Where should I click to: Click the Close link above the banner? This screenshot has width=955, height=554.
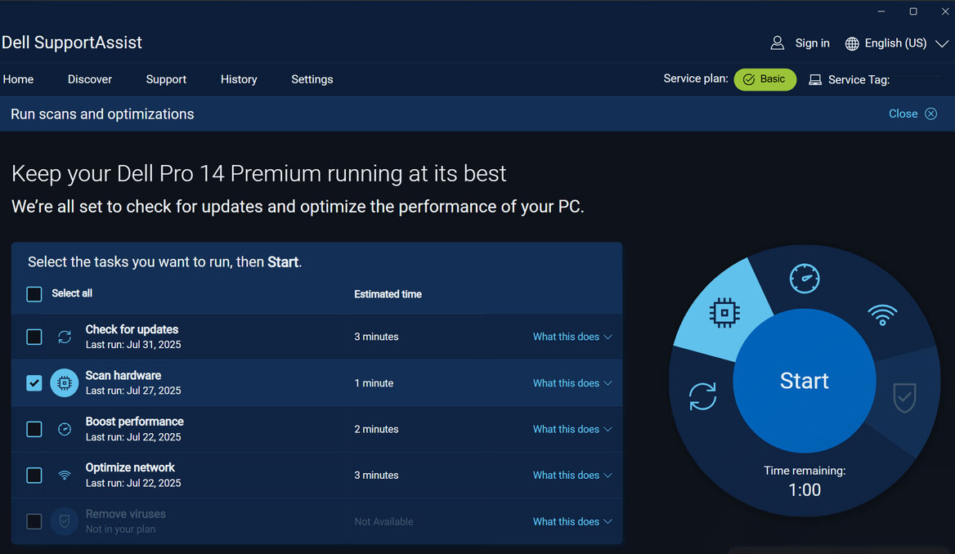[x=902, y=114]
